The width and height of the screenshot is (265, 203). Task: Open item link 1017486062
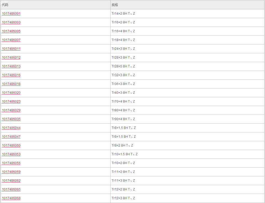point(11,180)
